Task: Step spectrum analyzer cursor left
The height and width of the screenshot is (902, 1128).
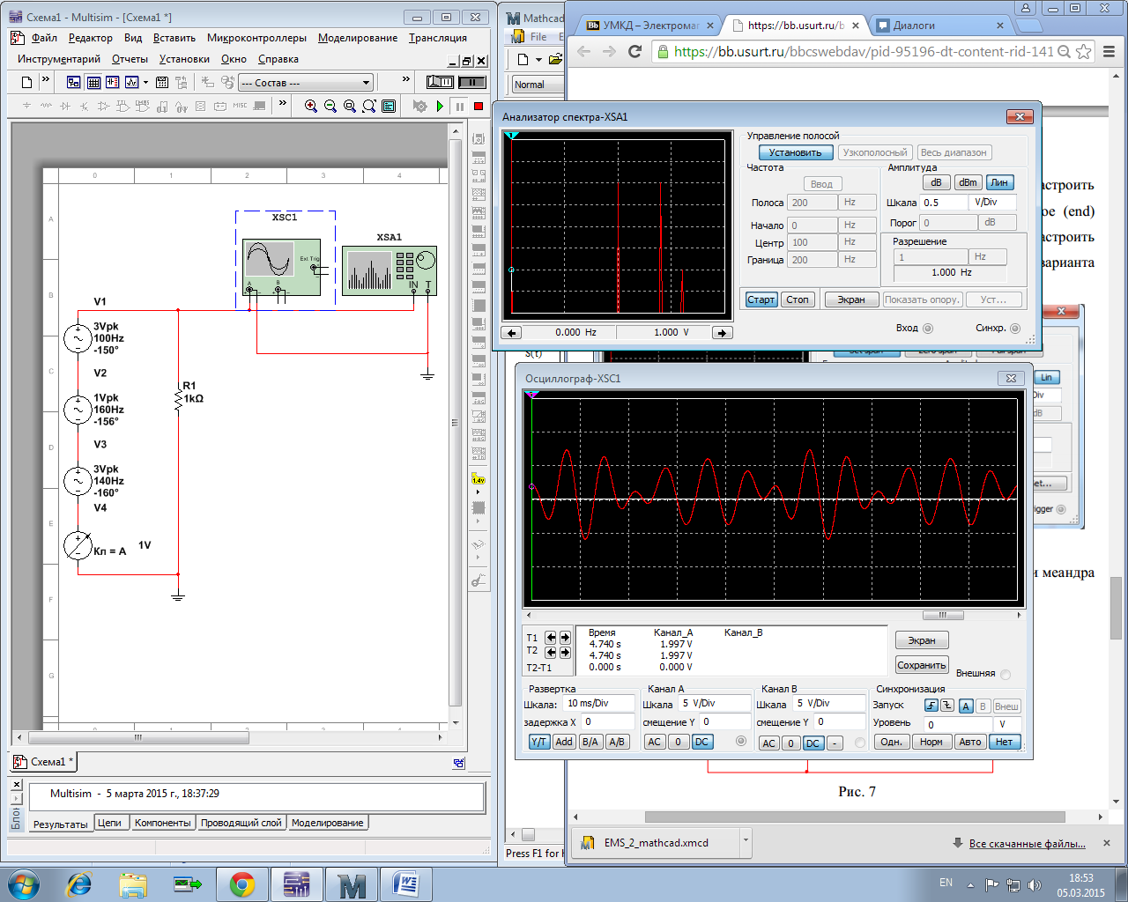Action: coord(512,332)
